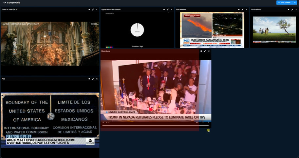This screenshot has height=158, width=299.
Task: Click the ABC news video feed
Action: [x=50, y=120]
